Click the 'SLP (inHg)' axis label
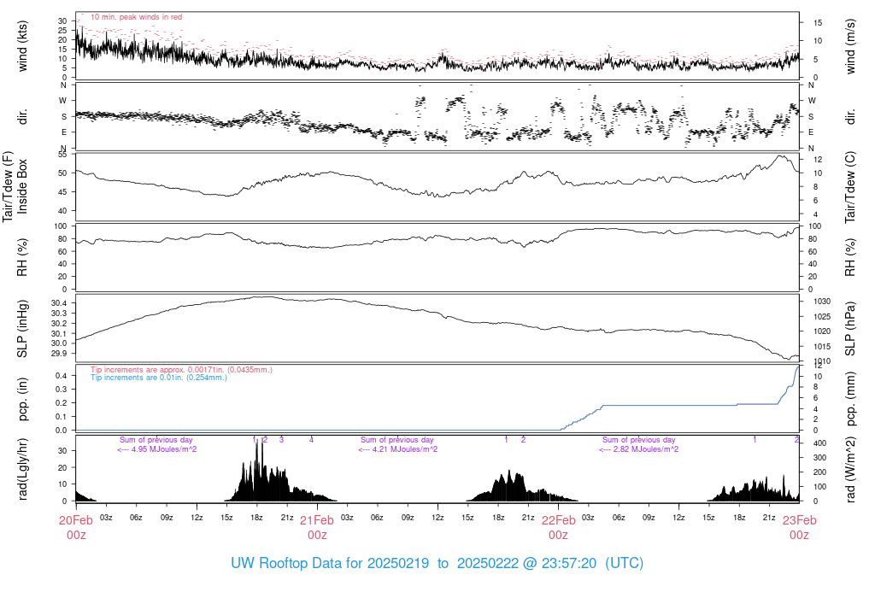The height and width of the screenshot is (598, 875). [x=22, y=329]
